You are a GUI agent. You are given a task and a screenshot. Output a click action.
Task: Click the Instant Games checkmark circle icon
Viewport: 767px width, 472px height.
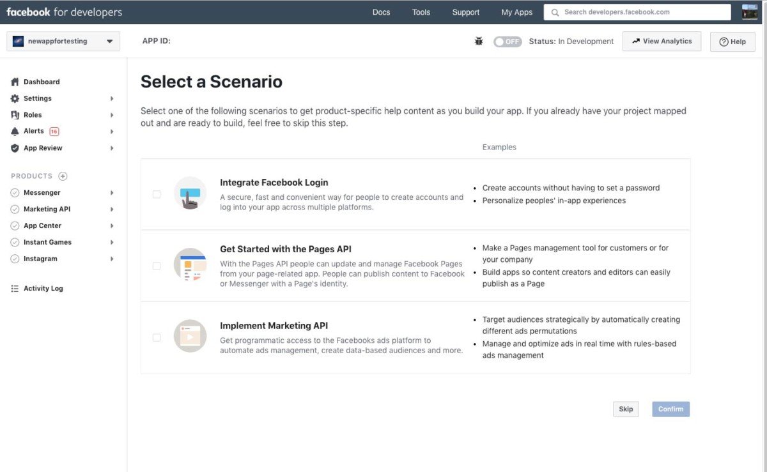point(15,243)
